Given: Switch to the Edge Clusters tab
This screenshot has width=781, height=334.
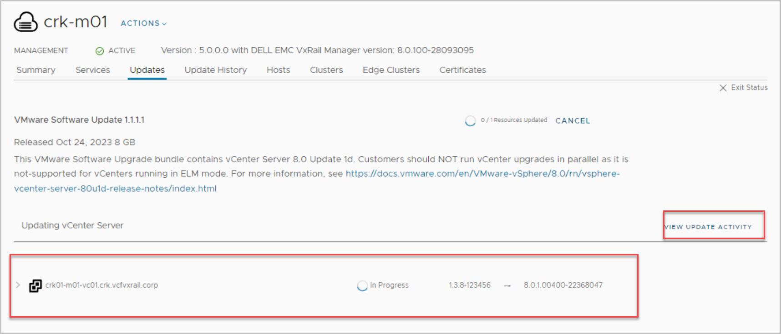Looking at the screenshot, I should 391,70.
